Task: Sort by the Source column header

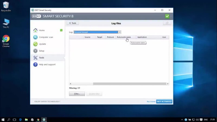Action: coord(87,37)
